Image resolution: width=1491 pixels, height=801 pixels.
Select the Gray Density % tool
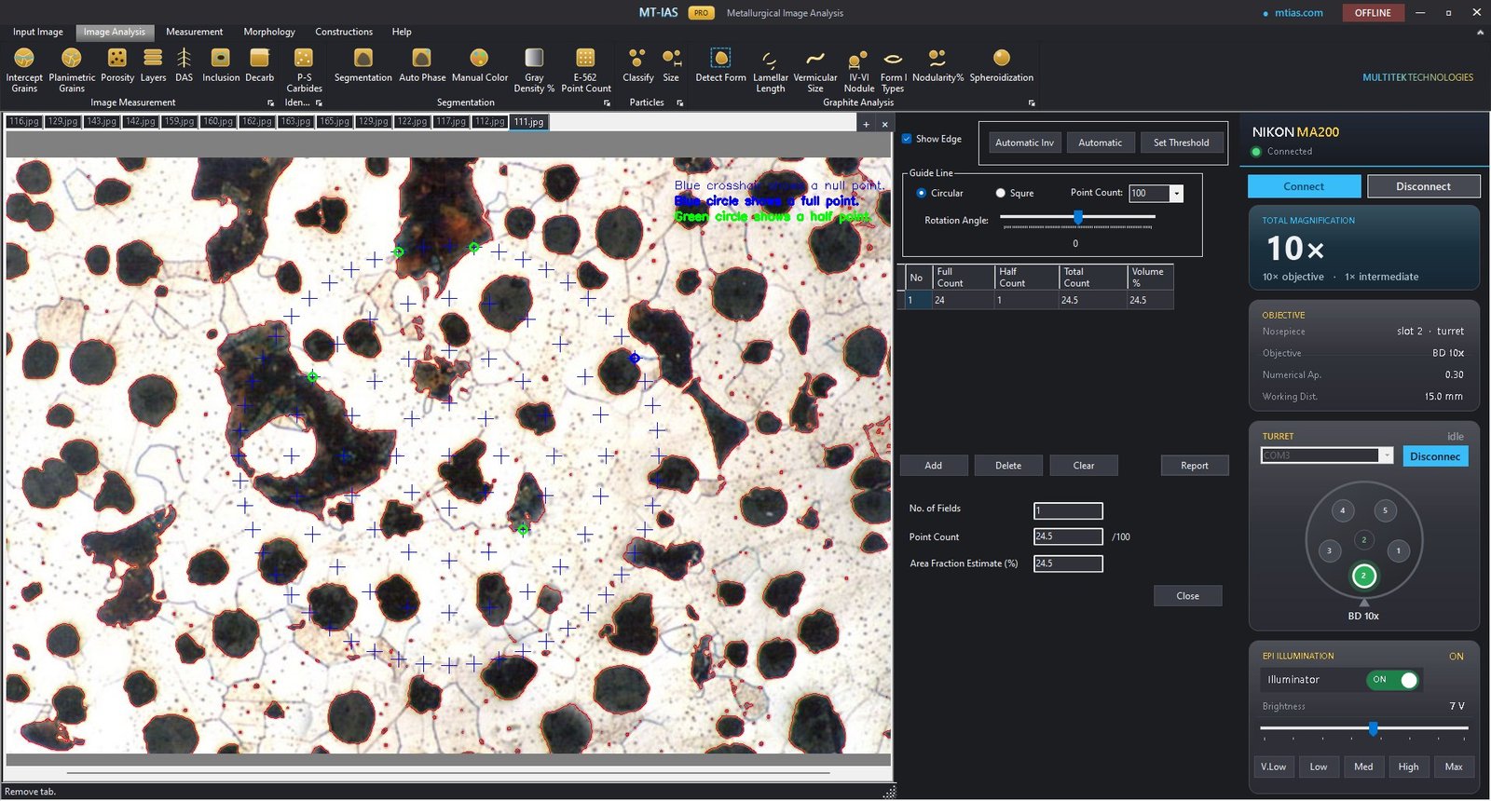(x=534, y=71)
